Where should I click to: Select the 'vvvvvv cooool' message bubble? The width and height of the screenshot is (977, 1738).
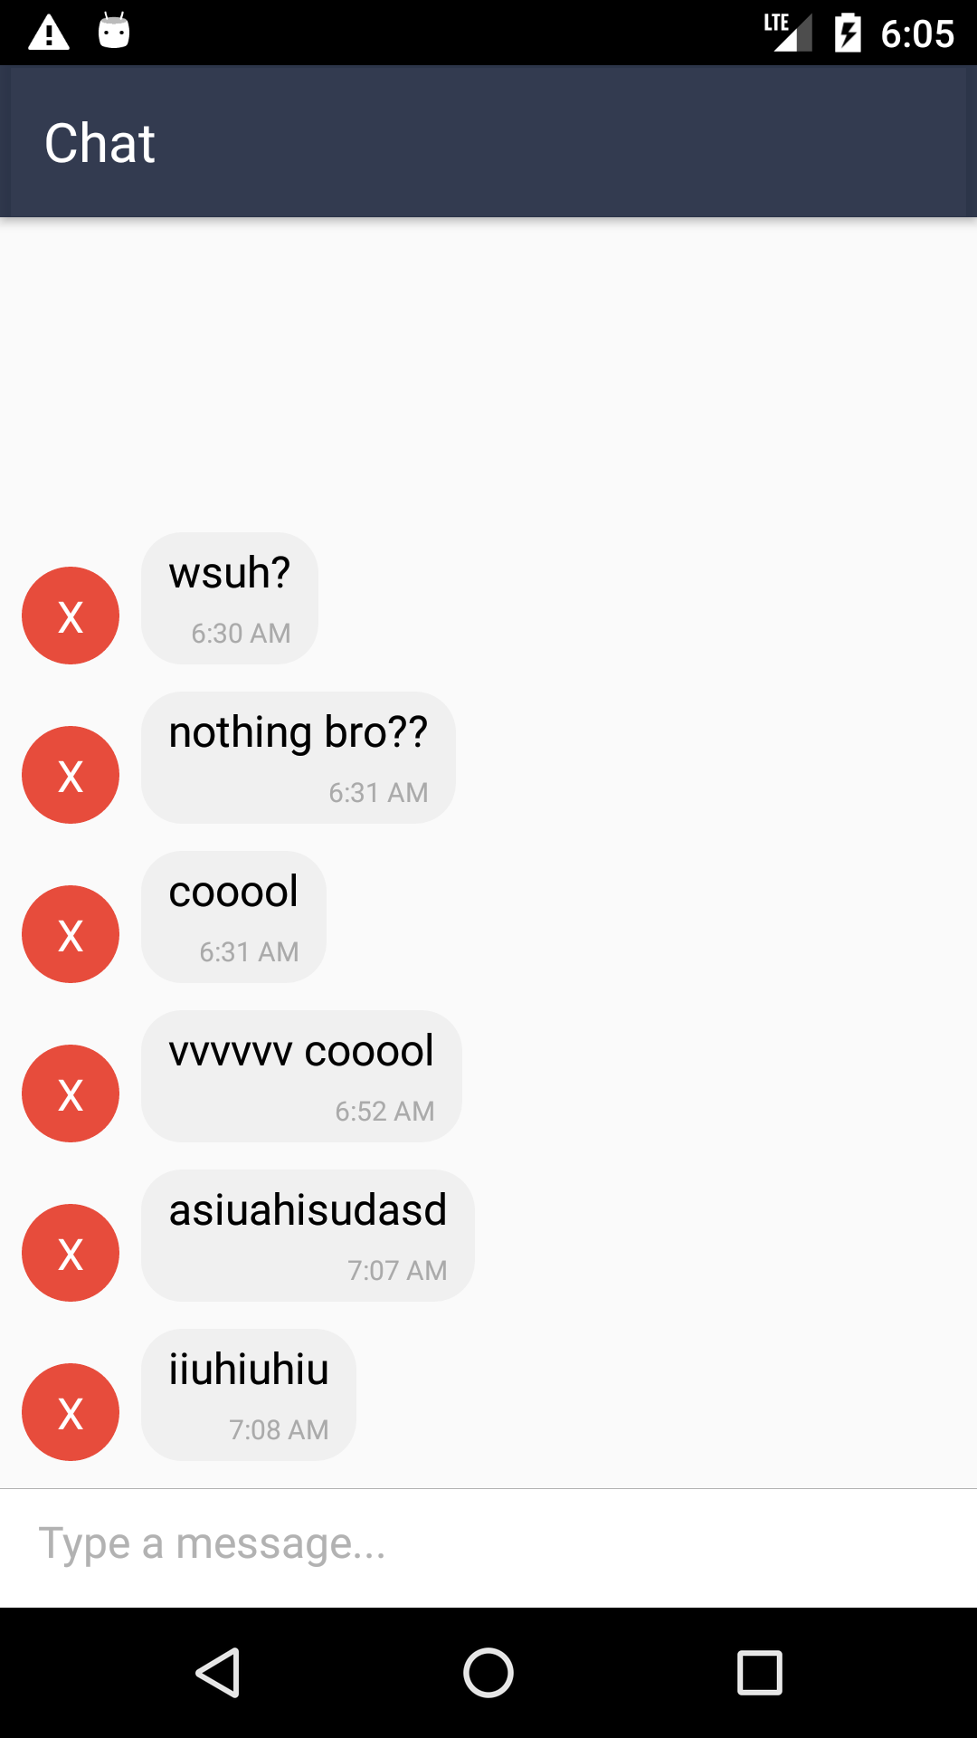[x=301, y=1076]
